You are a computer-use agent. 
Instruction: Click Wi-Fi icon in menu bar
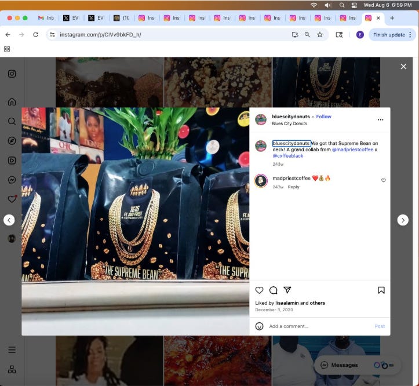pyautogui.click(x=314, y=5)
